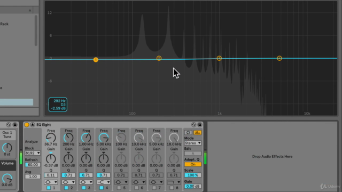Screen dimensions: 342x192
Task: Toggle the EQ Eight headphone audition mode
Action: 188,133
